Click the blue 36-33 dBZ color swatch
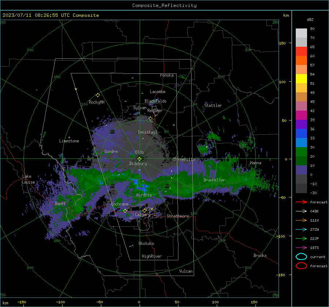 click(301, 134)
